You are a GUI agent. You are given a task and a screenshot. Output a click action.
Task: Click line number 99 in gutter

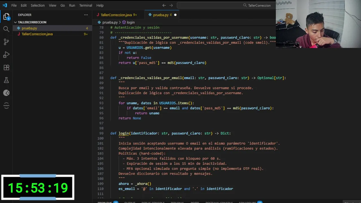pyautogui.click(x=101, y=133)
